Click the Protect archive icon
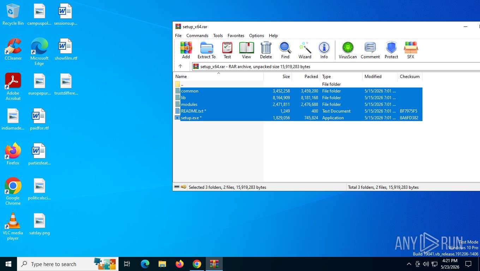This screenshot has height=271, width=480. tap(391, 50)
